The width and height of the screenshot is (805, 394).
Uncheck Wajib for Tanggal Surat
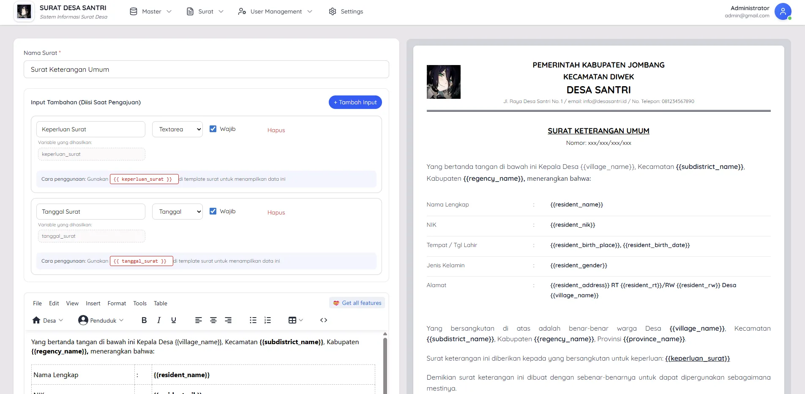pyautogui.click(x=213, y=211)
